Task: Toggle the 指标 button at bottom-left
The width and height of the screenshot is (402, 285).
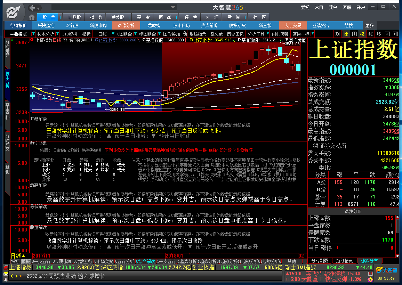Action: [15, 261]
